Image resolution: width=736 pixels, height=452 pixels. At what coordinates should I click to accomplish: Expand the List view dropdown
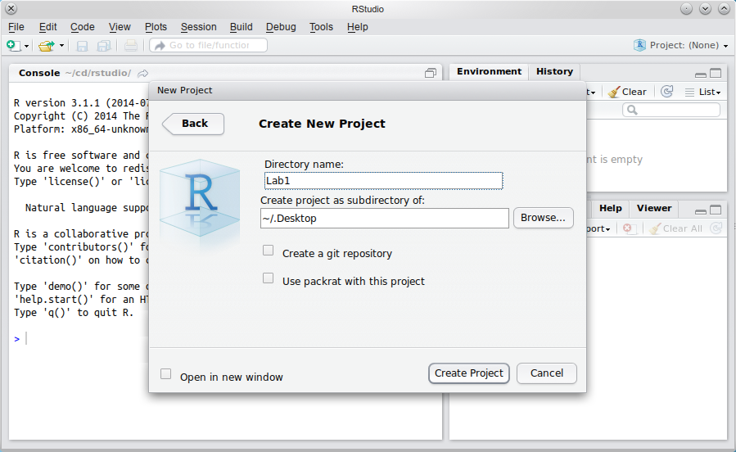click(702, 92)
